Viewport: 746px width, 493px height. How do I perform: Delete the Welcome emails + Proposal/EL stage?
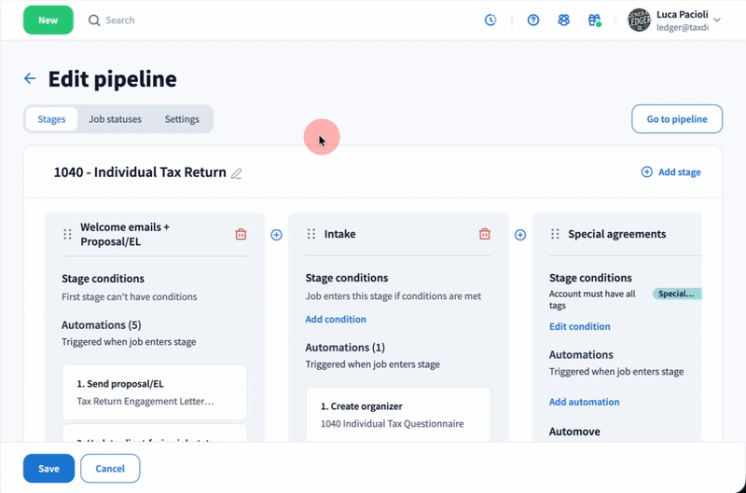tap(241, 235)
